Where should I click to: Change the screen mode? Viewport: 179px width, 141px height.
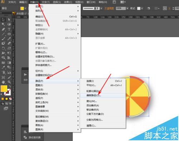[x=6, y=108]
